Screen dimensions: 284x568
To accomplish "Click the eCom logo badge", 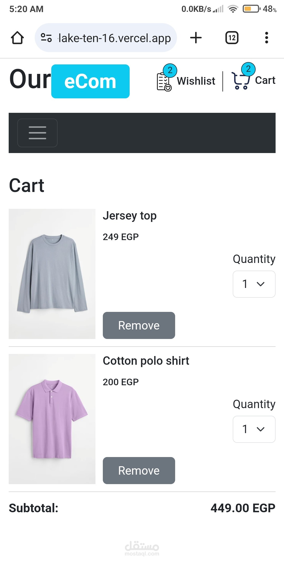I will click(x=90, y=82).
